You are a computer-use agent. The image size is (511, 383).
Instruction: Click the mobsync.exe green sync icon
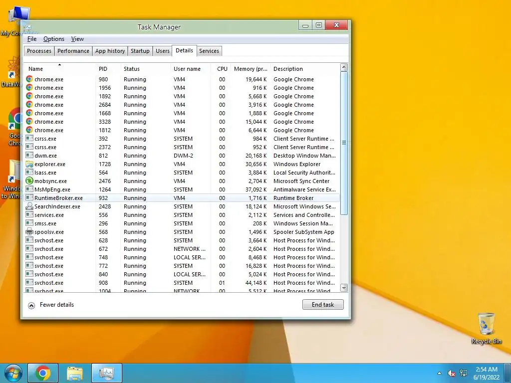tap(29, 181)
